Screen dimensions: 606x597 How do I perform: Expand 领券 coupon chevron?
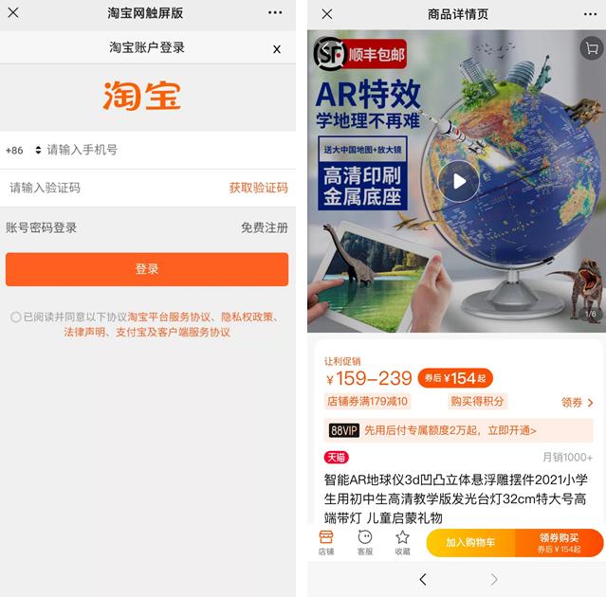click(577, 403)
